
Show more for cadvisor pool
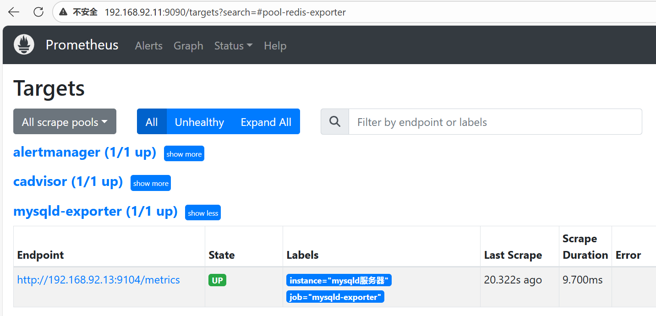[x=151, y=183]
